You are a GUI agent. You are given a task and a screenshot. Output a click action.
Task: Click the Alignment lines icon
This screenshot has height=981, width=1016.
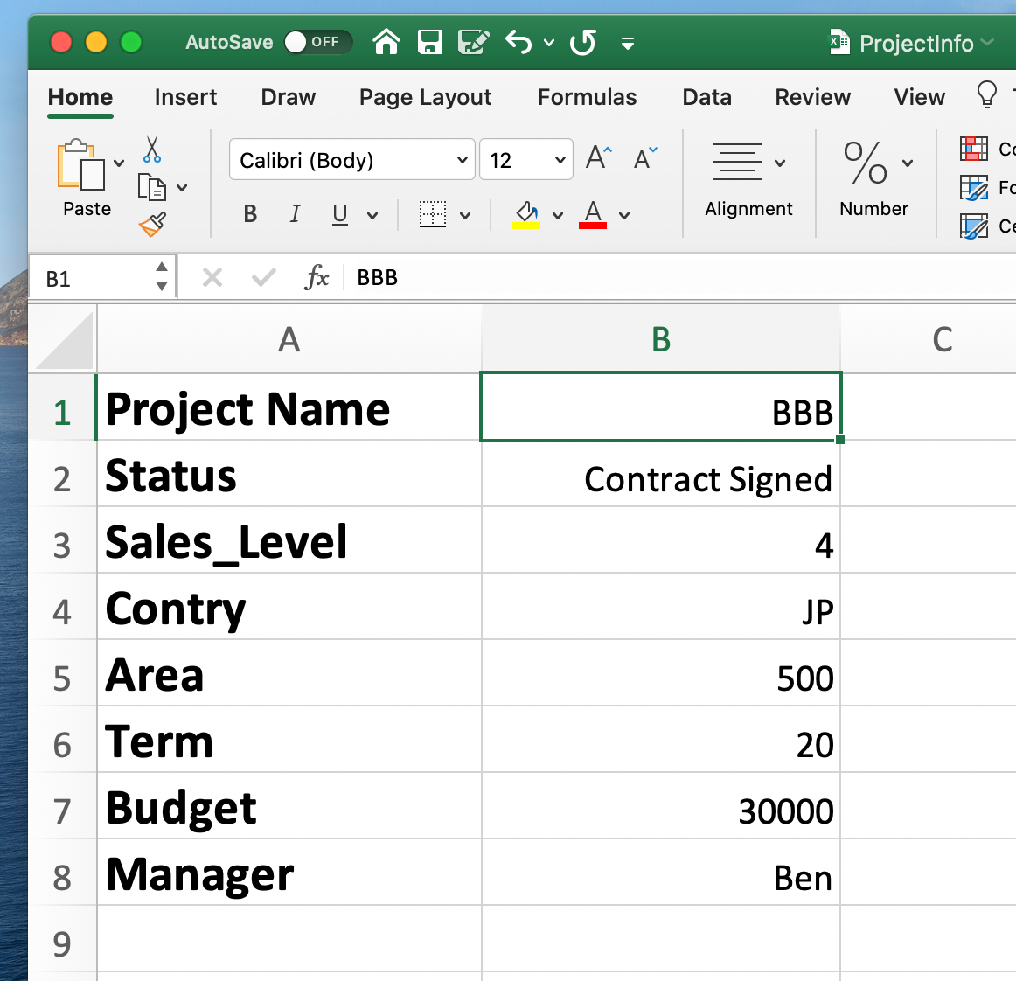[737, 162]
